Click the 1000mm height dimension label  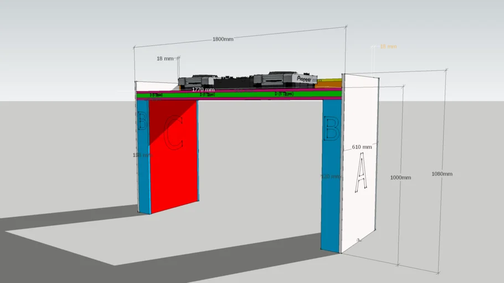(x=400, y=177)
